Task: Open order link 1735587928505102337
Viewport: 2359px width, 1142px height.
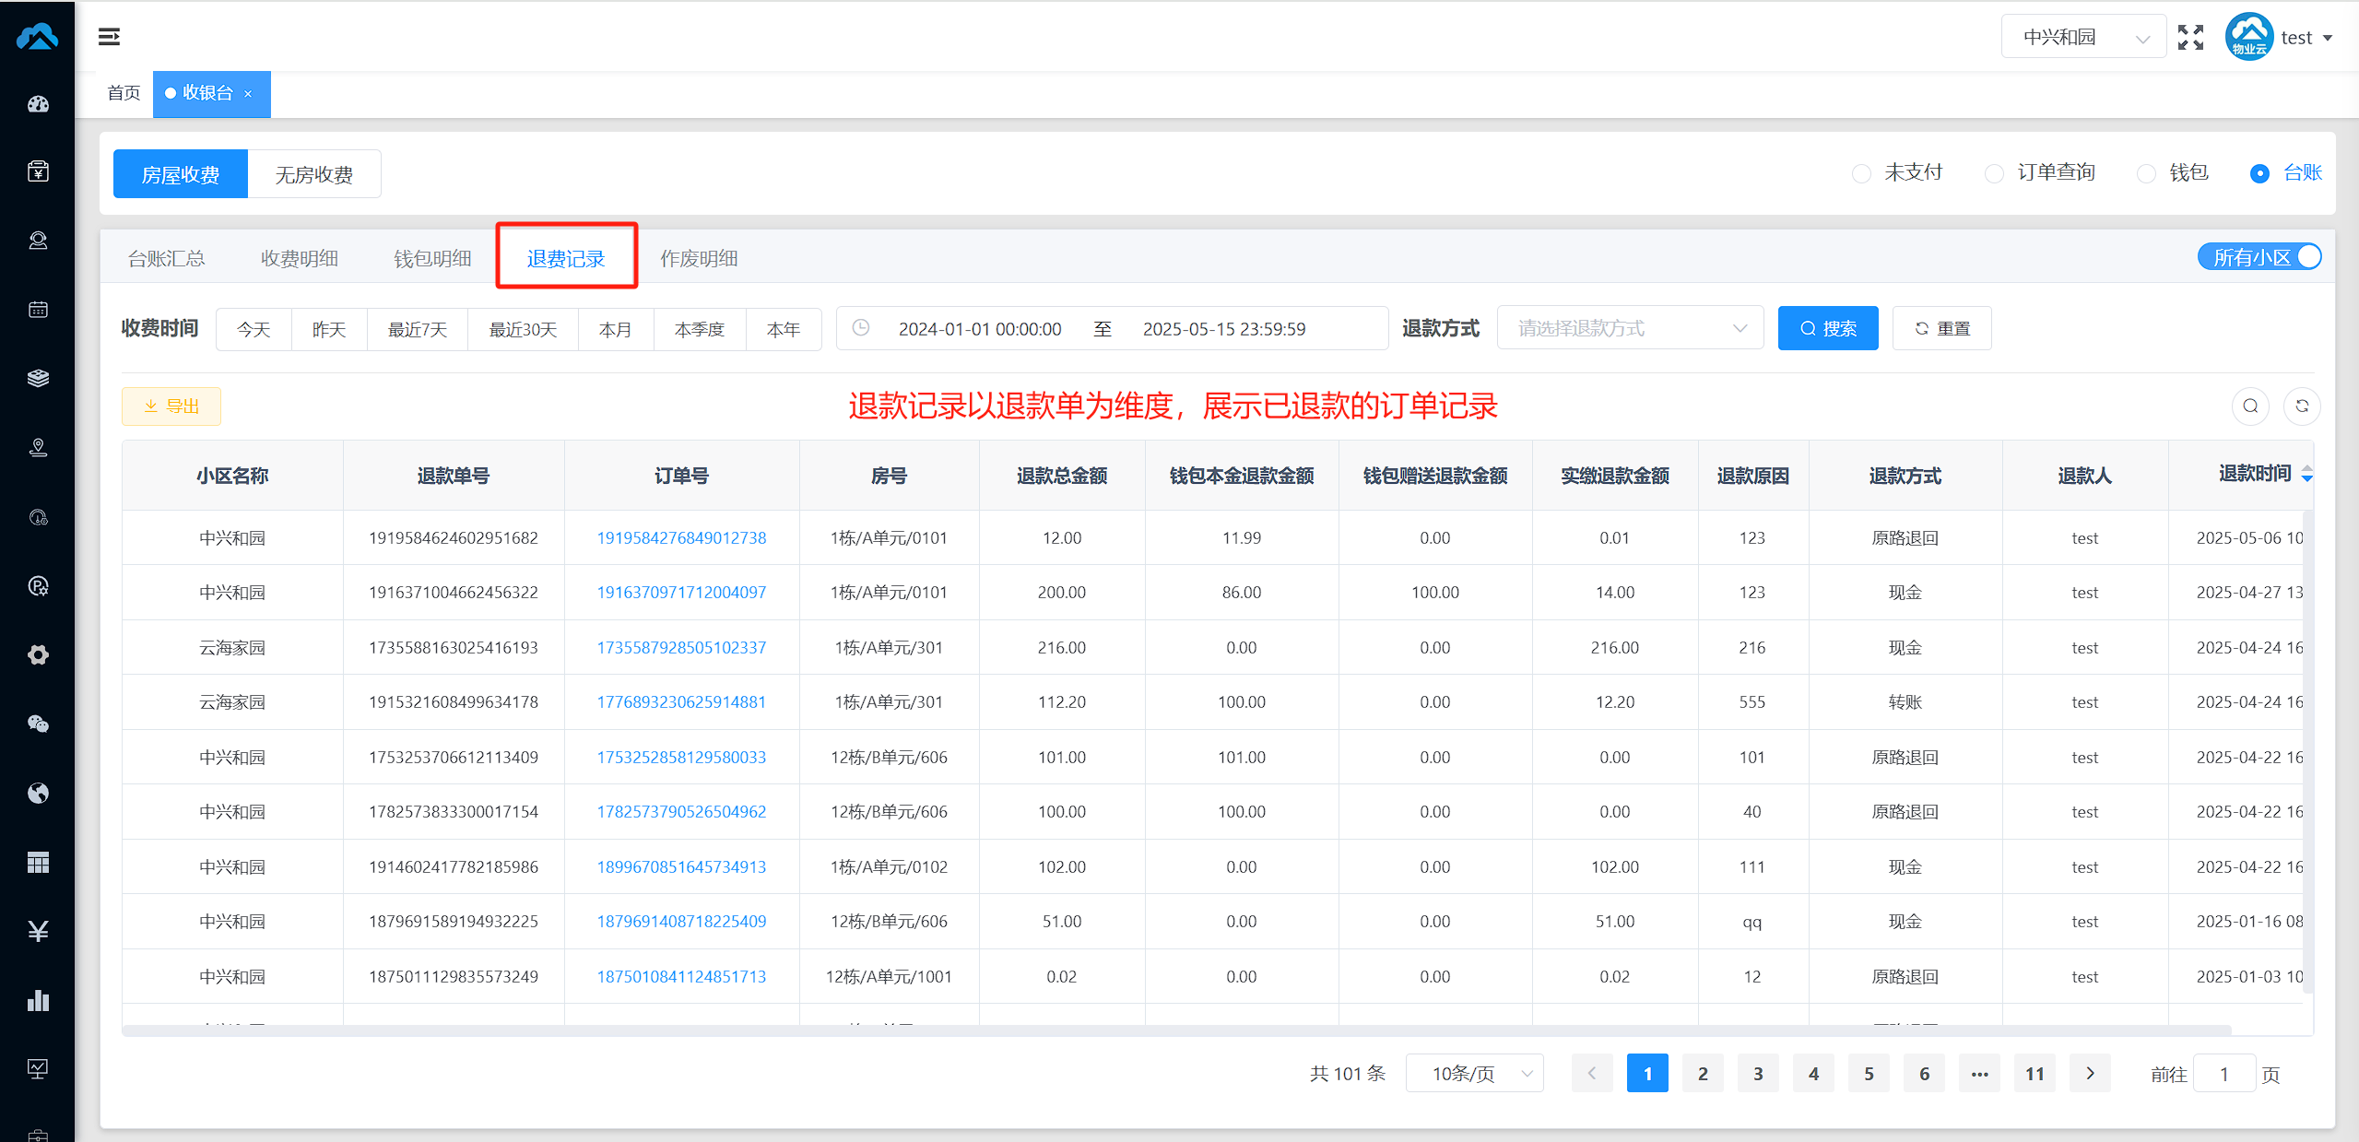Action: point(681,648)
